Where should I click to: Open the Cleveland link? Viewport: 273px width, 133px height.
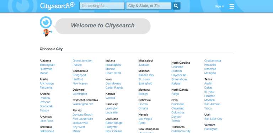(x=178, y=108)
